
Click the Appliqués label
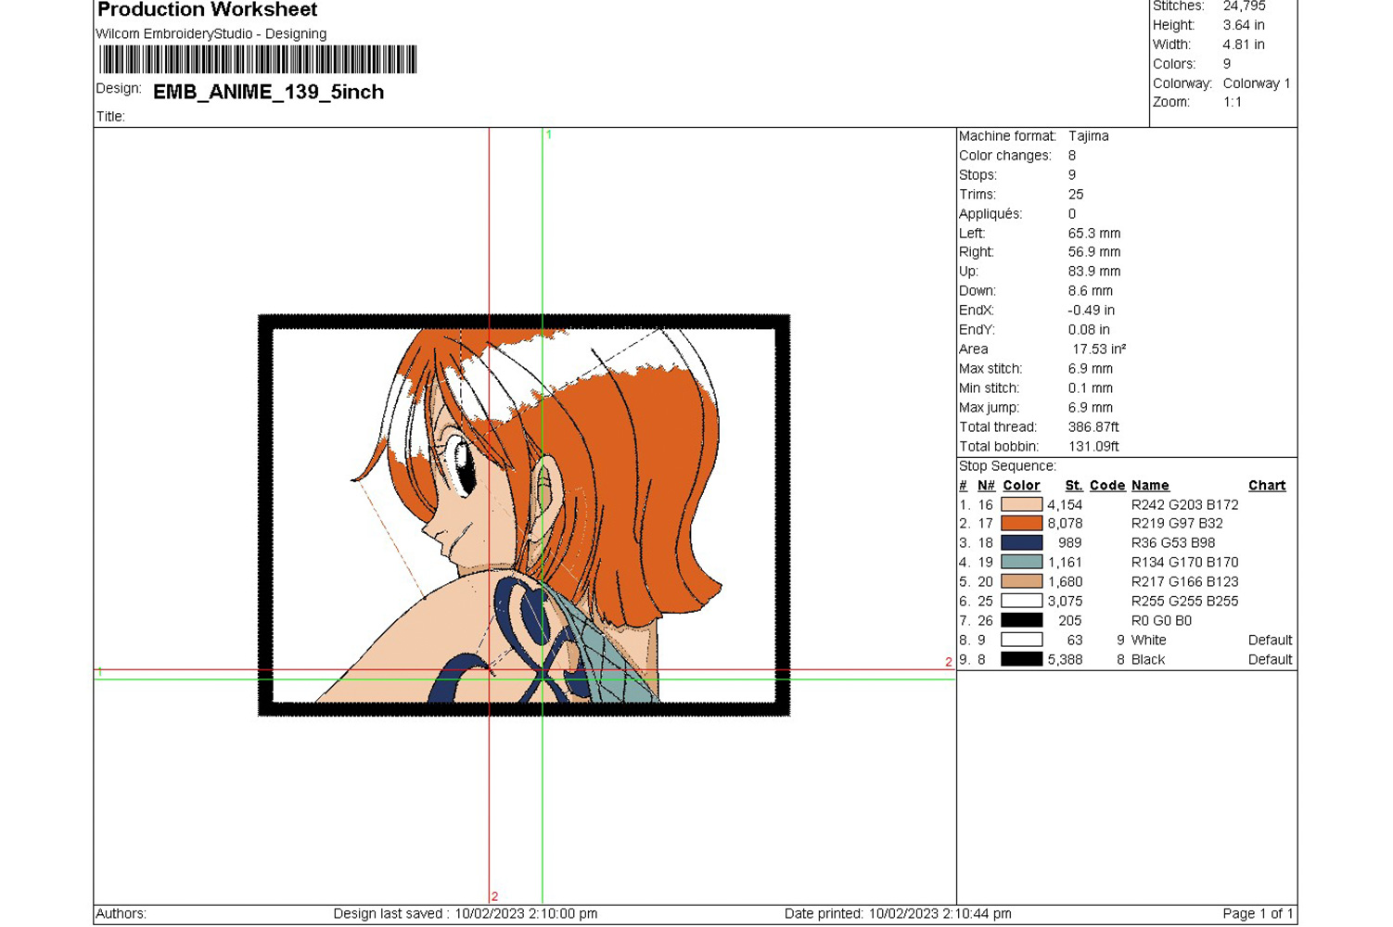990,214
